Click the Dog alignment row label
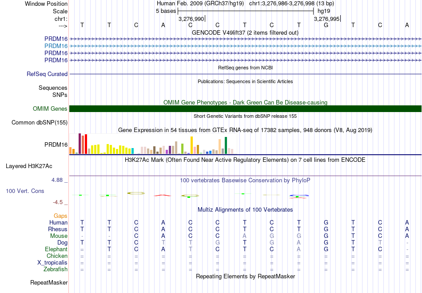Image resolution: width=422 pixels, height=293 pixels. pos(63,243)
